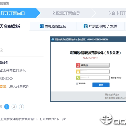Select the 航天金税盘版 tab
This screenshot has width=126, height=126.
pos(14,26)
